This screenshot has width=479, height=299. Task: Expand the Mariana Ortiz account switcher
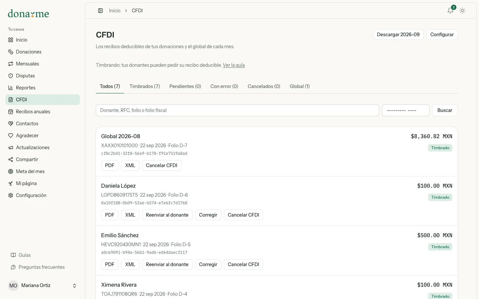tap(43, 286)
